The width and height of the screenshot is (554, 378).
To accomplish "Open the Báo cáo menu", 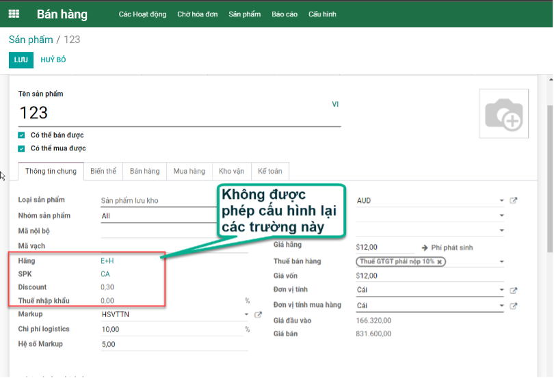I will tap(284, 14).
